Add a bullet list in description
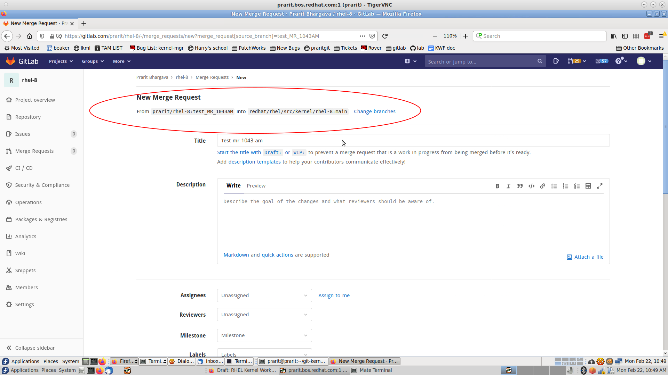This screenshot has height=375, width=668. 554,186
